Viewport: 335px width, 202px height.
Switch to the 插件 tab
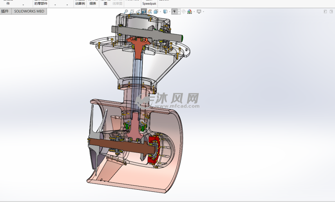point(5,11)
